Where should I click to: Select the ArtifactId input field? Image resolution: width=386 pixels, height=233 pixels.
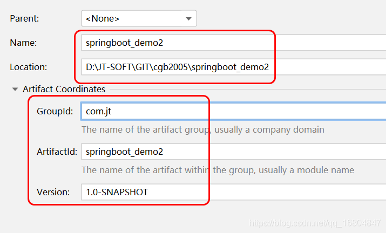pyautogui.click(x=234, y=152)
